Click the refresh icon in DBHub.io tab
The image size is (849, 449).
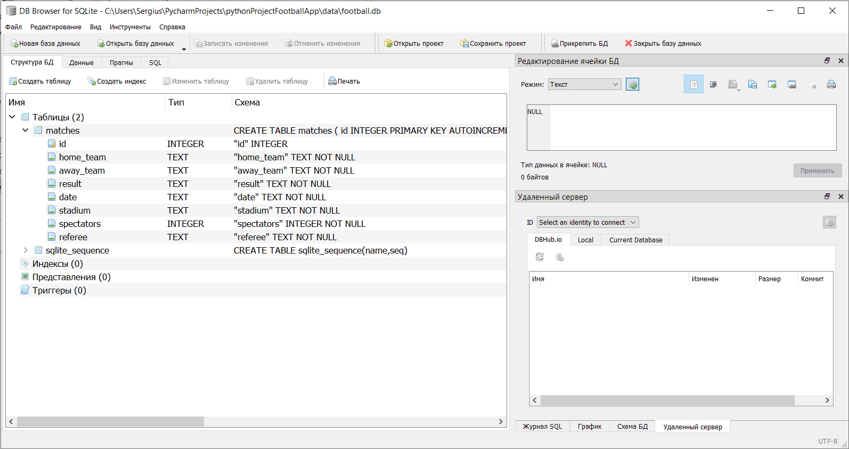click(540, 257)
